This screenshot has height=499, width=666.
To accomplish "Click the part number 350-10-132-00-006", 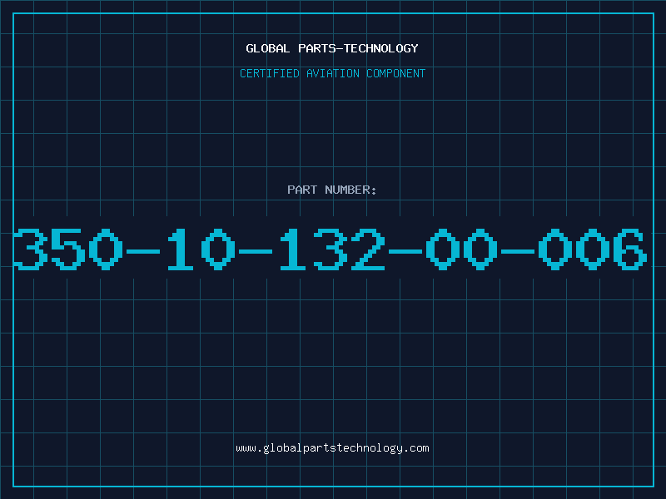I will coord(331,249).
